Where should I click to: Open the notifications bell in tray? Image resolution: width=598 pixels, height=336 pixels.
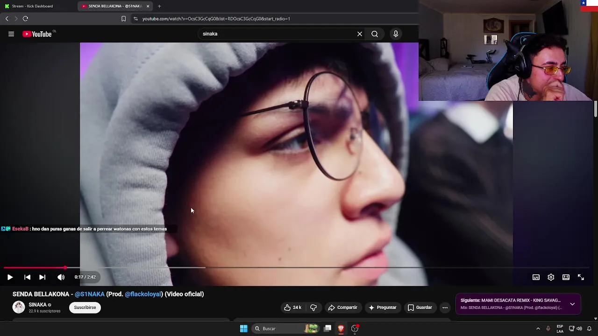pos(589,329)
